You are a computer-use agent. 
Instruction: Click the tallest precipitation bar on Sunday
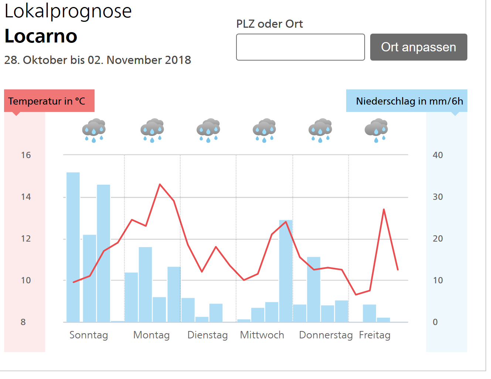click(73, 247)
